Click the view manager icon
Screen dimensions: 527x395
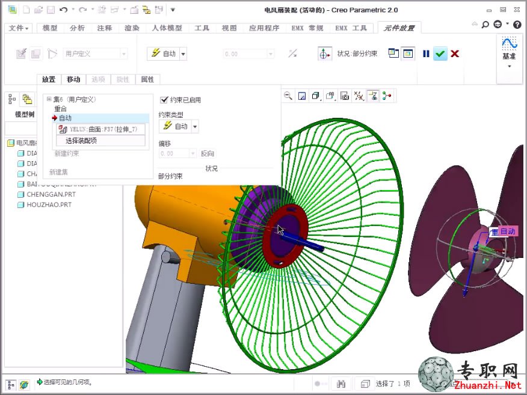tap(345, 96)
